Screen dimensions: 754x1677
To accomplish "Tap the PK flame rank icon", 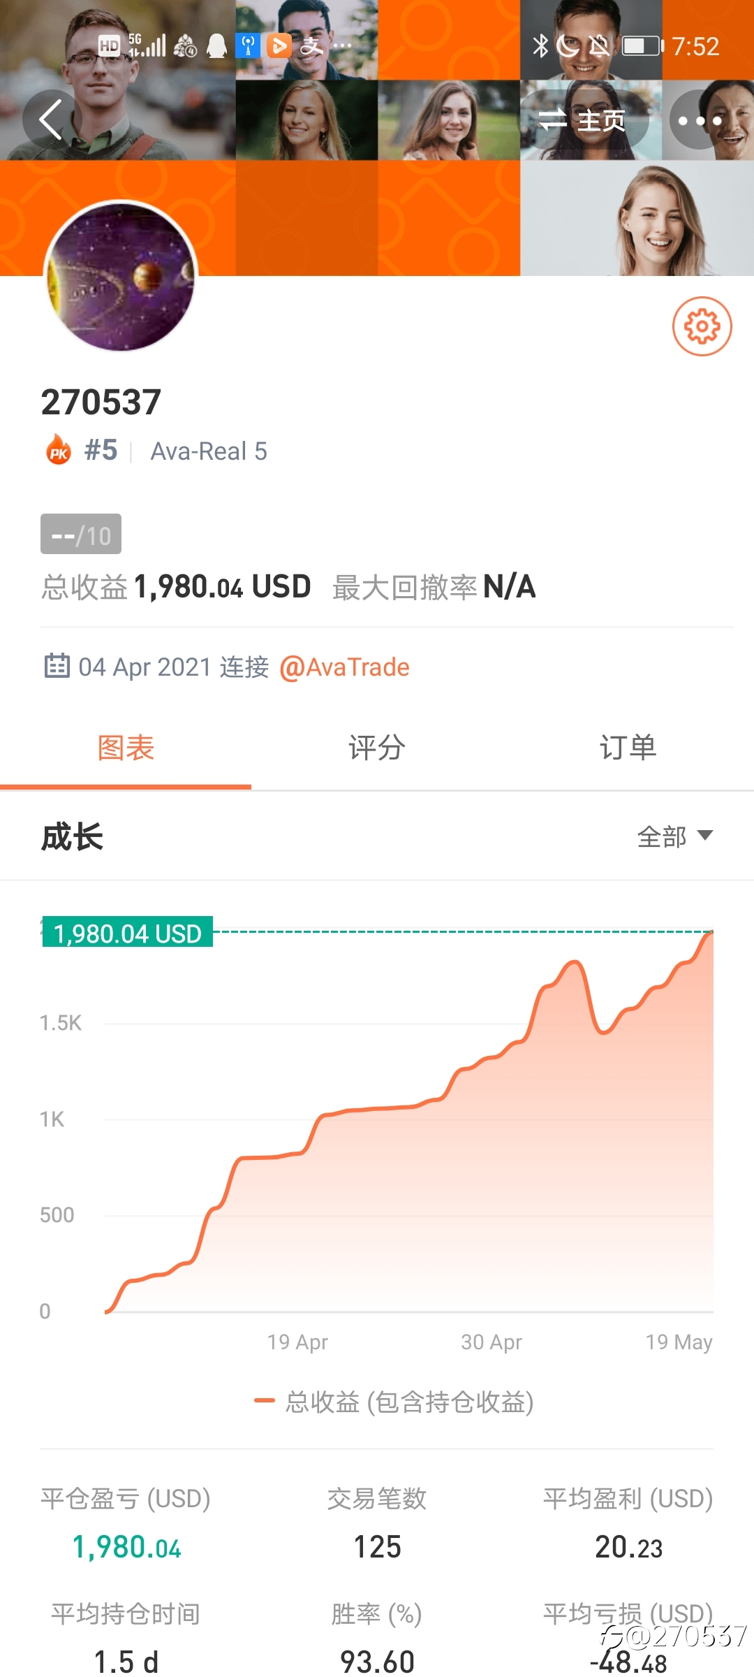I will tap(59, 450).
